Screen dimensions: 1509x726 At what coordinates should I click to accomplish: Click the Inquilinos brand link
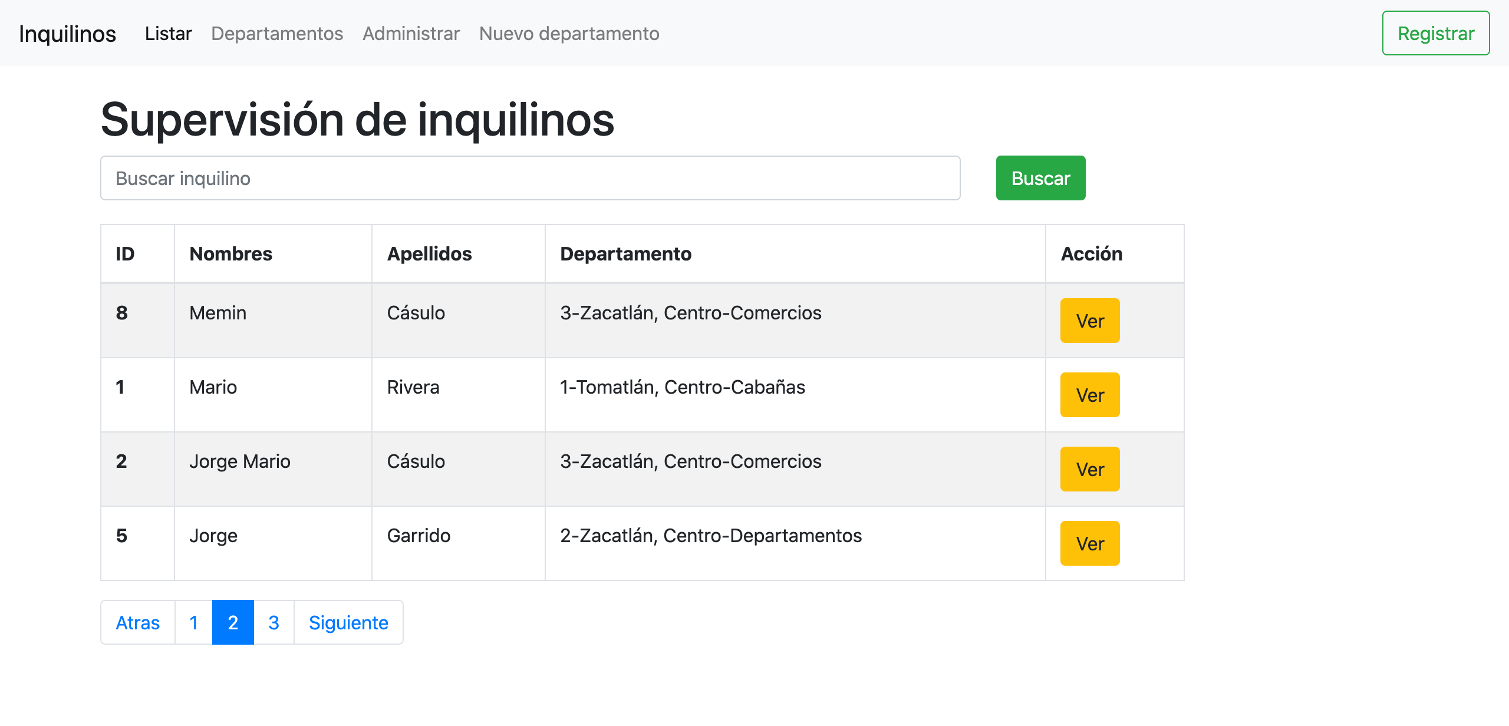pos(67,34)
